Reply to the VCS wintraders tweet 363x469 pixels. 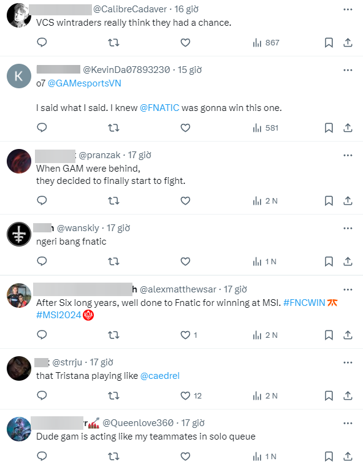tap(42, 42)
